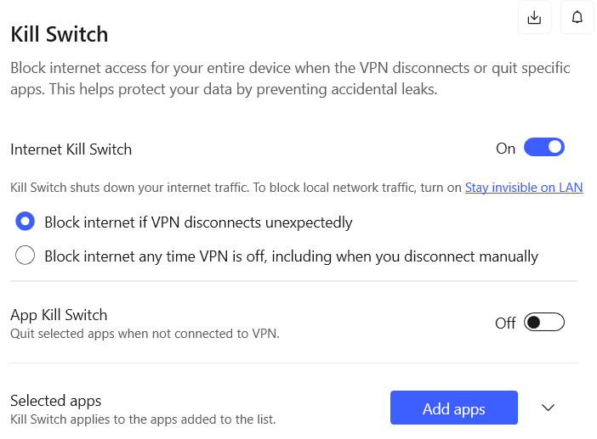Select 'Block internet if VPN disconnects unexpectedly'
The height and width of the screenshot is (439, 597).
pyautogui.click(x=26, y=222)
